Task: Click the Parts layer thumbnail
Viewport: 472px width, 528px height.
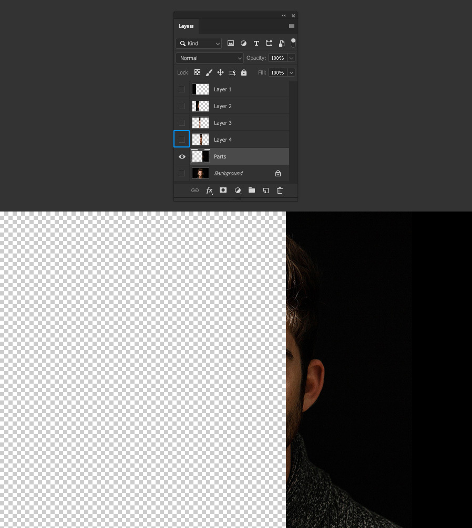Action: tap(200, 156)
